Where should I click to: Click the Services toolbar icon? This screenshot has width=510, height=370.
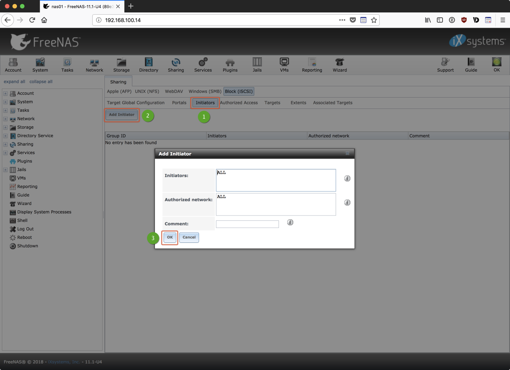click(x=203, y=65)
